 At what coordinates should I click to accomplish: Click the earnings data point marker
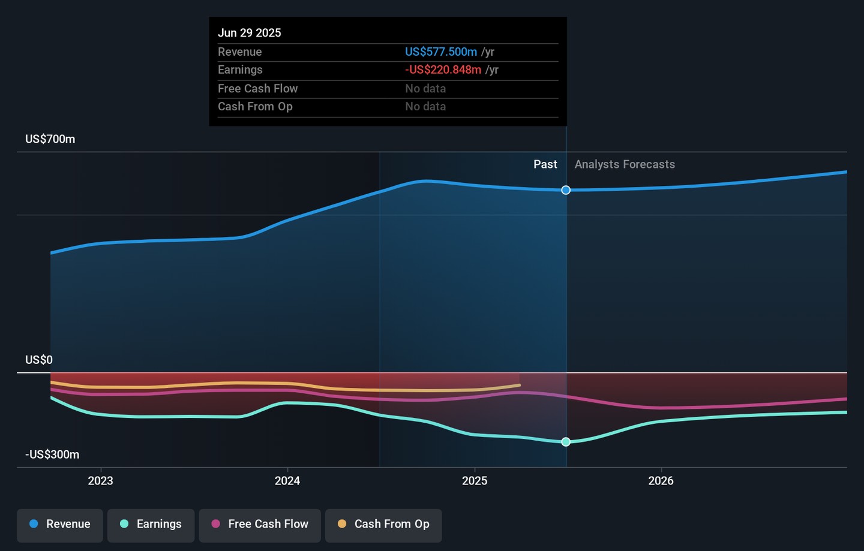[566, 442]
